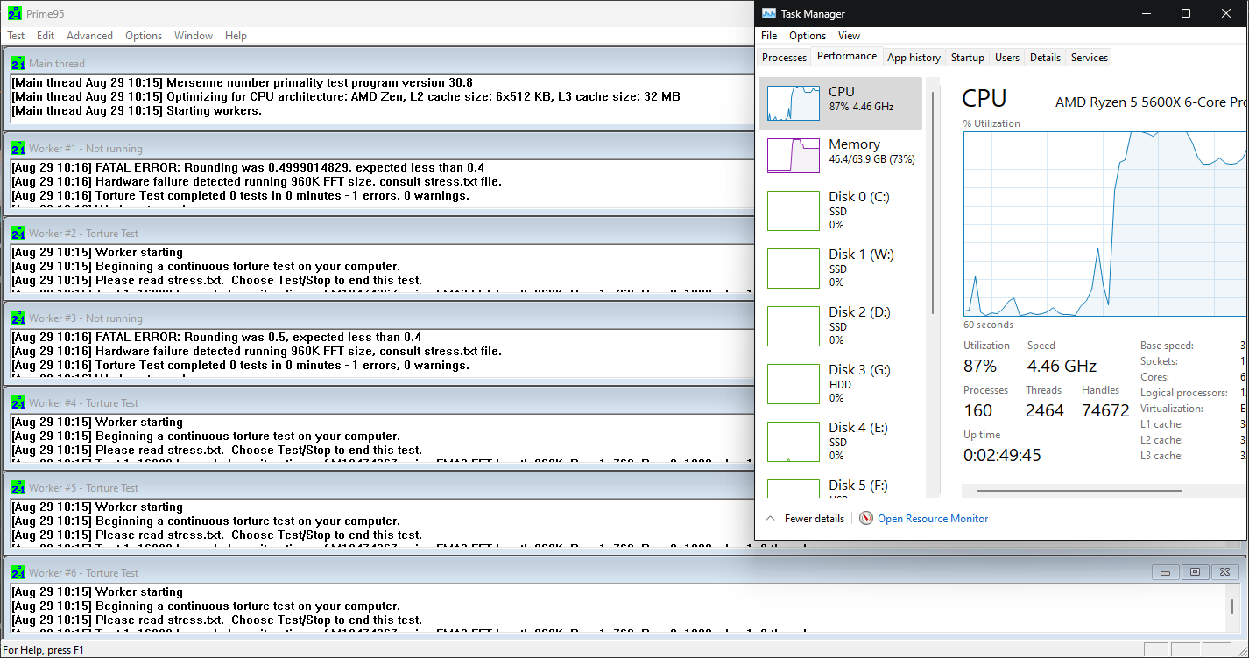The height and width of the screenshot is (658, 1249).
Task: Click the Resource Monitor gauge icon
Action: pos(866,518)
